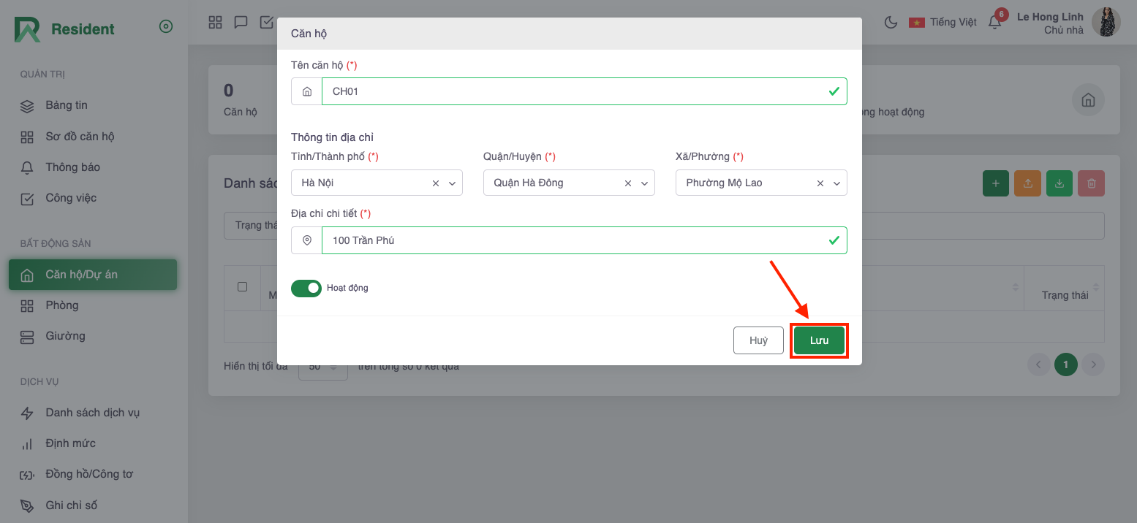The image size is (1137, 523).
Task: Check the select-all table checkbox
Action: tap(243, 287)
